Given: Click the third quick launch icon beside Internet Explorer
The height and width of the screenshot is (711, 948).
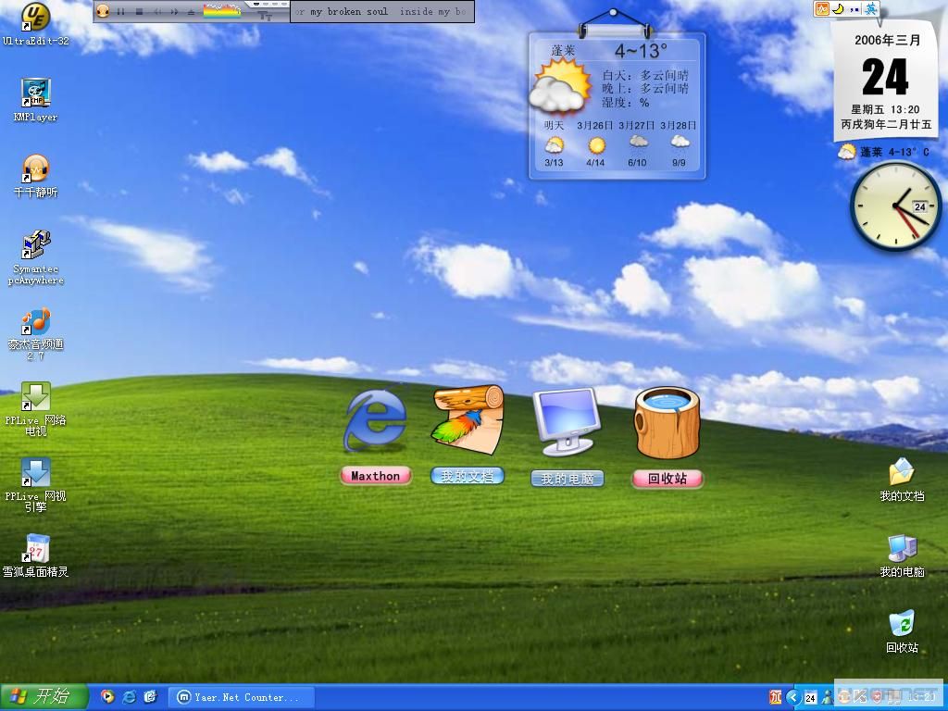Looking at the screenshot, I should 150,697.
